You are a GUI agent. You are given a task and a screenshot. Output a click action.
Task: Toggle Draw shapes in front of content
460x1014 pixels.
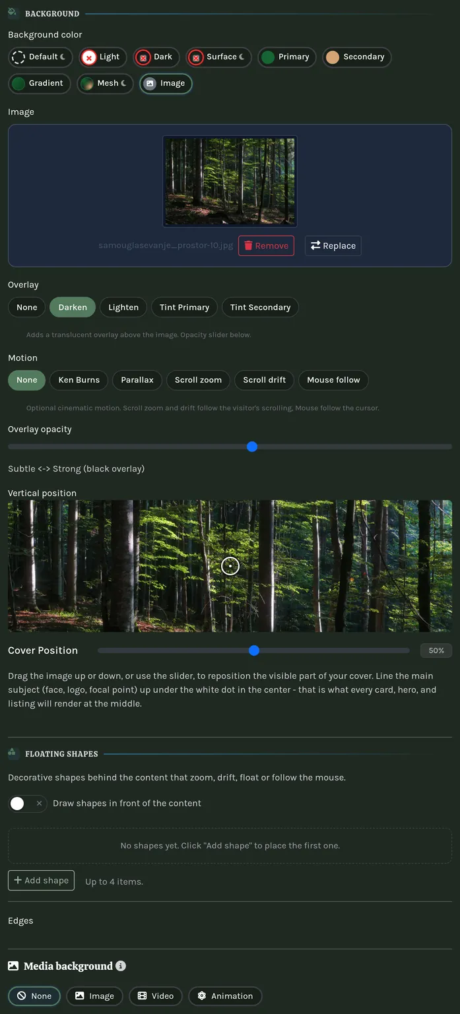(27, 804)
